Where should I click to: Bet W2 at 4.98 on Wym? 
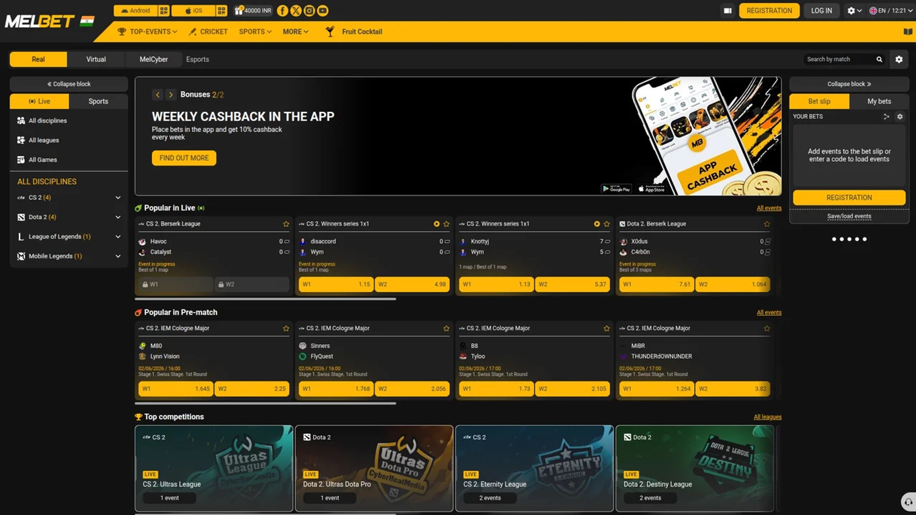pyautogui.click(x=412, y=284)
